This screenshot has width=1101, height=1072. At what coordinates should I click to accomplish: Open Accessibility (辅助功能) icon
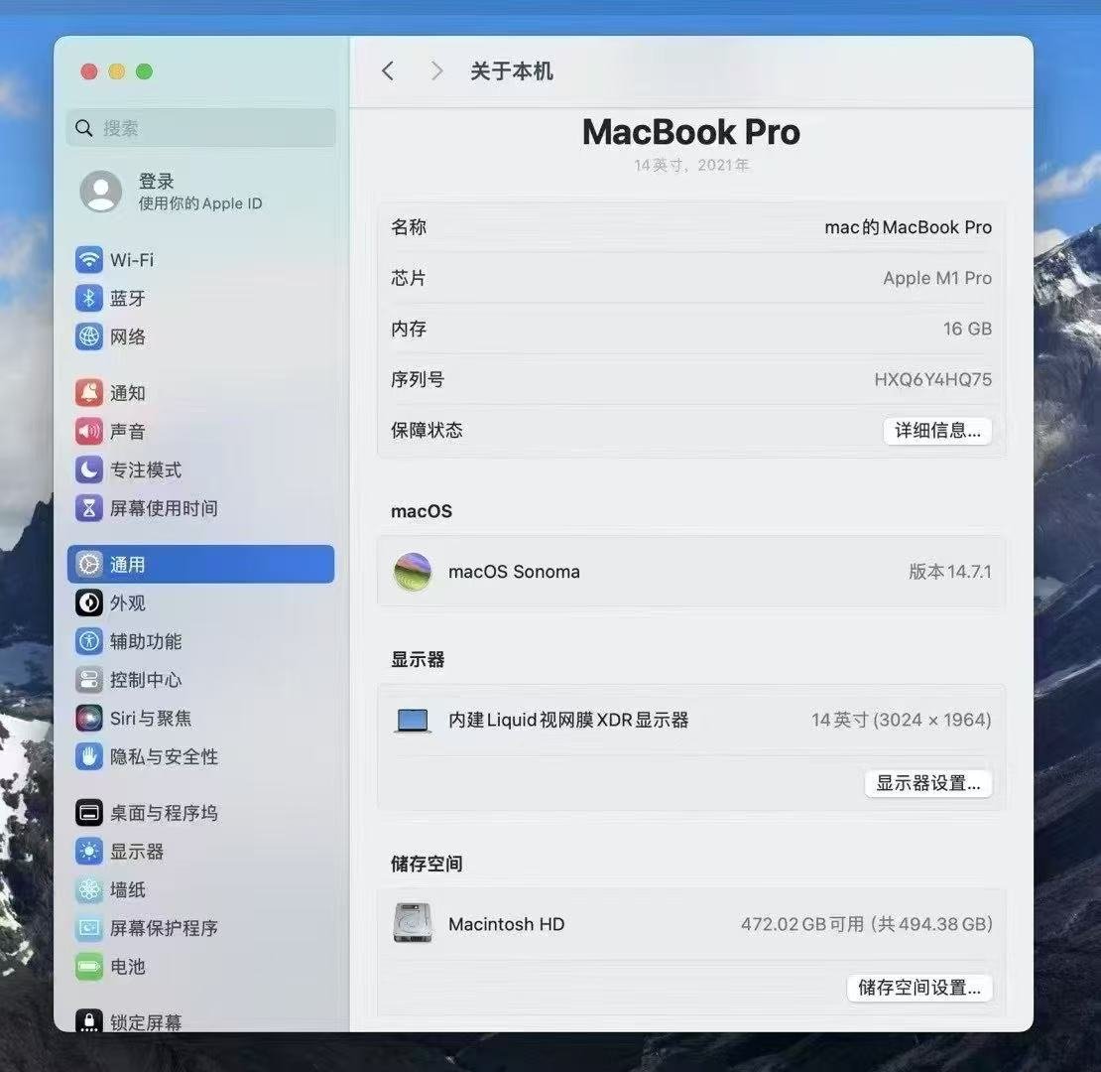tap(88, 640)
